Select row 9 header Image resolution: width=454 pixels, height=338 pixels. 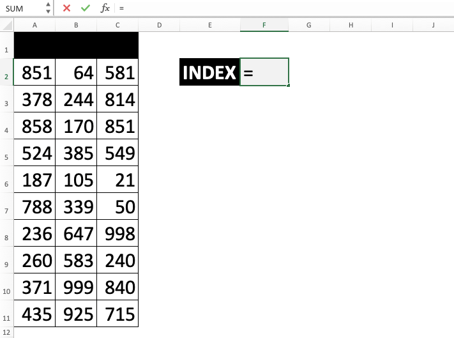[6, 260]
